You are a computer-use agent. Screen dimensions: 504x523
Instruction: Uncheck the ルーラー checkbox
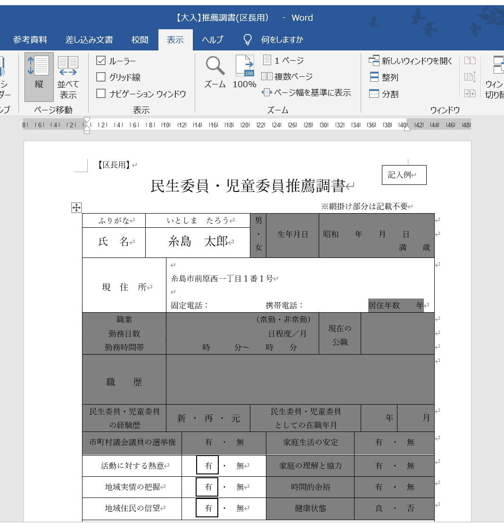click(101, 60)
